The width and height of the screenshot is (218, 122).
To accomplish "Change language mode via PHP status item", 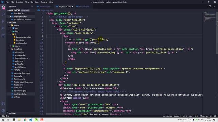I will [x=196, y=116].
